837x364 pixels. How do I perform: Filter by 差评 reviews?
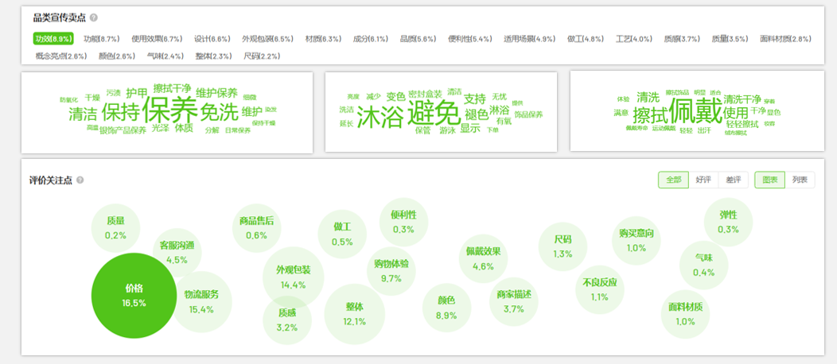(x=733, y=180)
